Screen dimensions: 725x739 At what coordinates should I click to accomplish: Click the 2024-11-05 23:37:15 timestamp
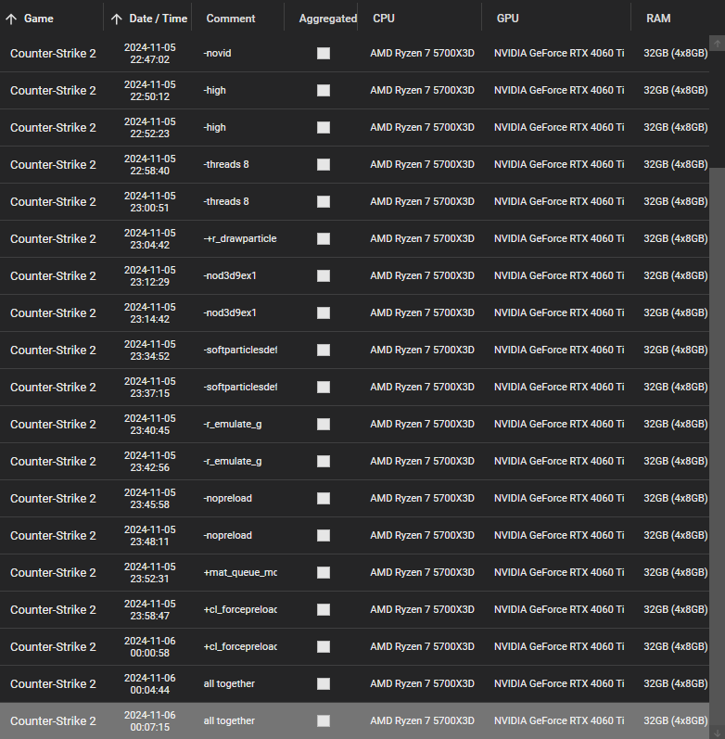(x=150, y=387)
